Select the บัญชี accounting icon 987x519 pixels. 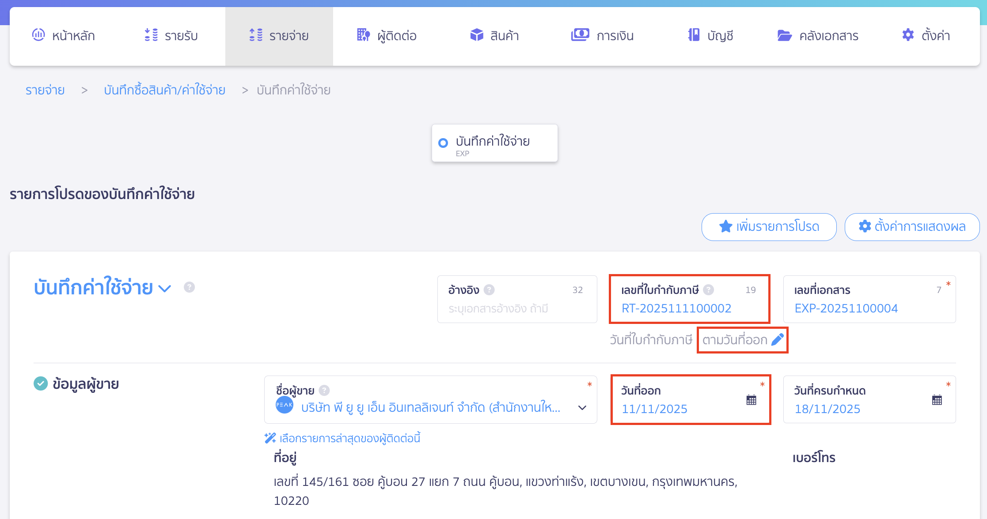pos(694,35)
